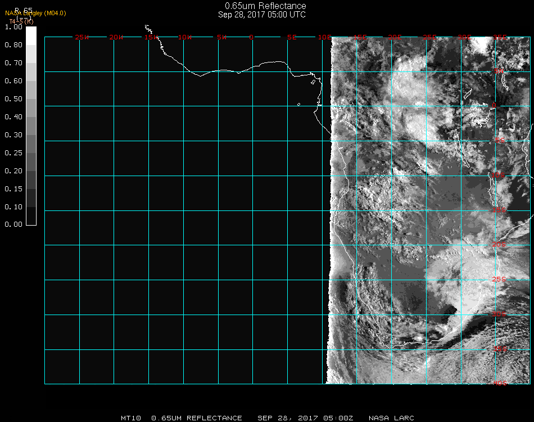The width and height of the screenshot is (534, 422).
Task: Click the 0.40 scale value
Action: pyautogui.click(x=13, y=117)
